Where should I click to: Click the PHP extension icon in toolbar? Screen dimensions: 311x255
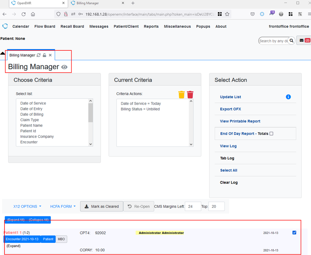pyautogui.click(x=272, y=13)
